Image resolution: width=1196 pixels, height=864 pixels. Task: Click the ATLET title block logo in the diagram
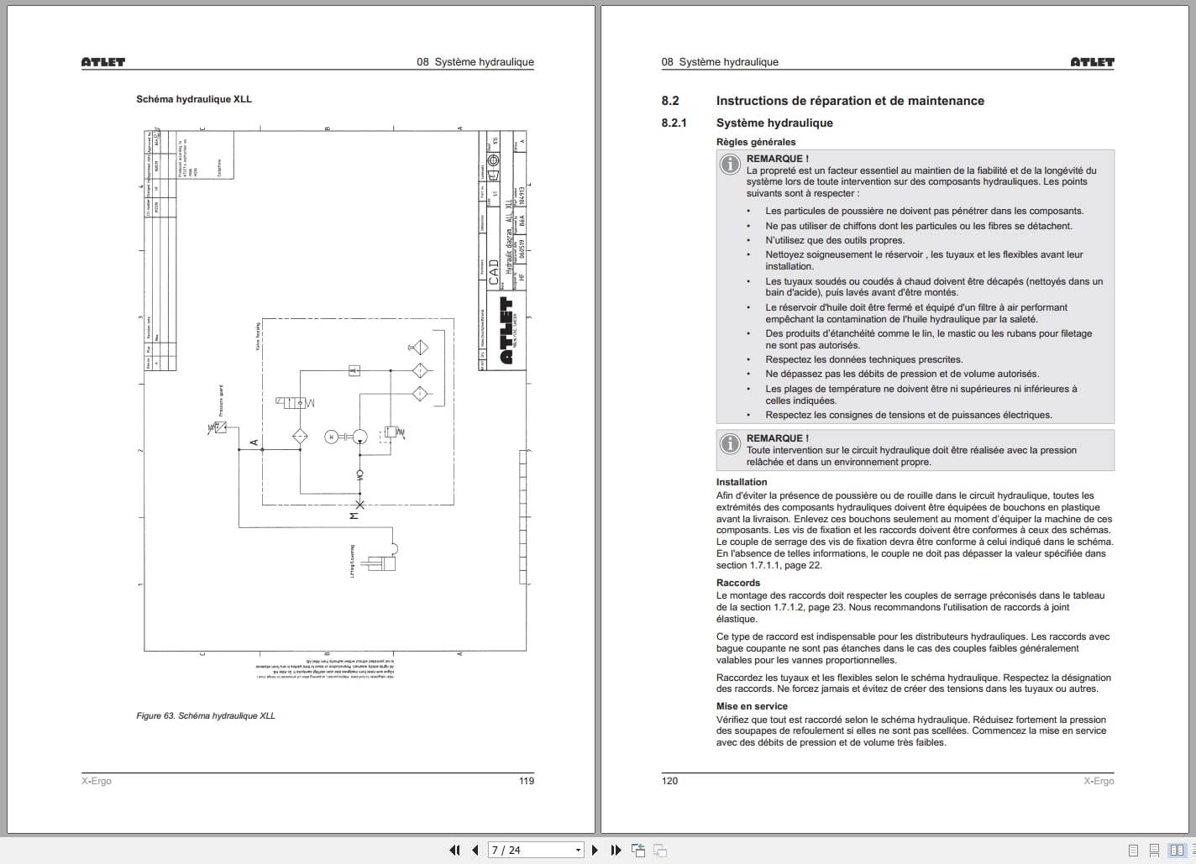(x=506, y=331)
